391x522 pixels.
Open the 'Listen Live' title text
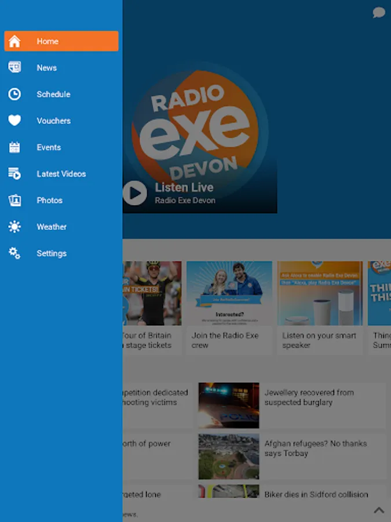click(184, 187)
